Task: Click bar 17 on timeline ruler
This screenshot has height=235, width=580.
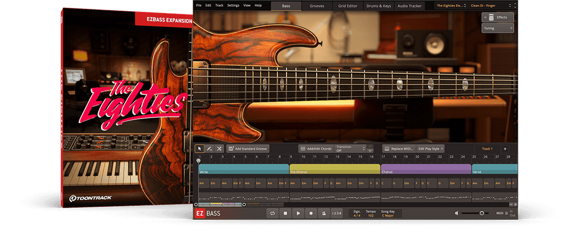Action: 383,157
